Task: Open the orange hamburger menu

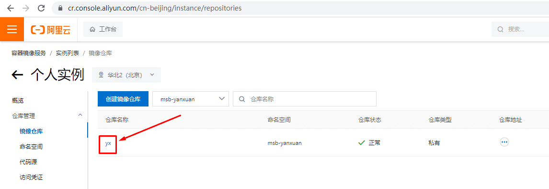Action: (12, 29)
